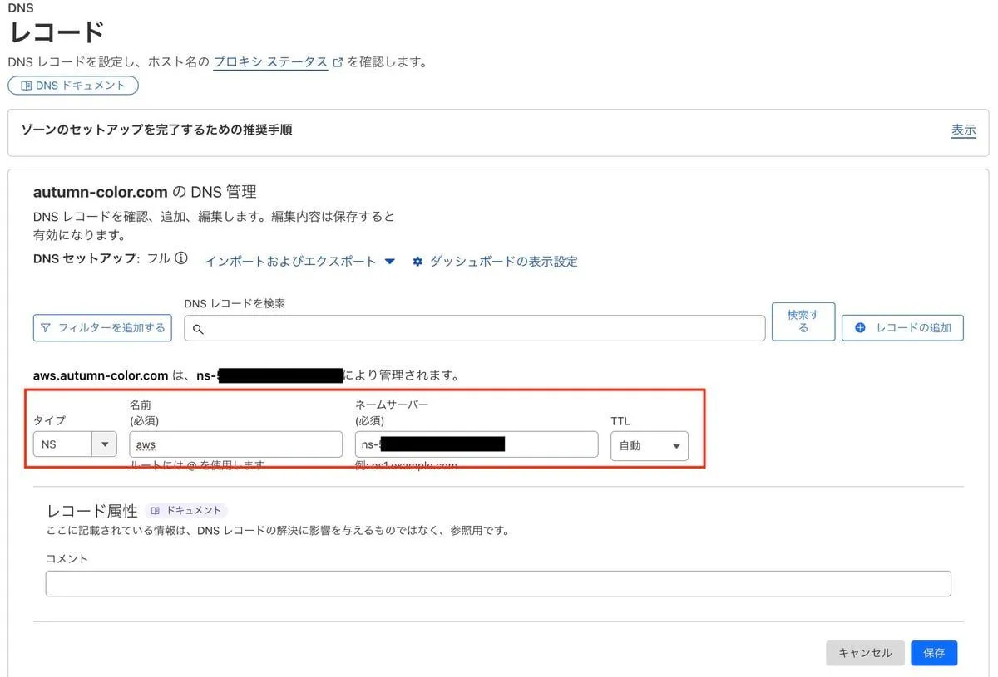Click the magnifier icon in the search box
998x677 pixels.
(x=198, y=329)
